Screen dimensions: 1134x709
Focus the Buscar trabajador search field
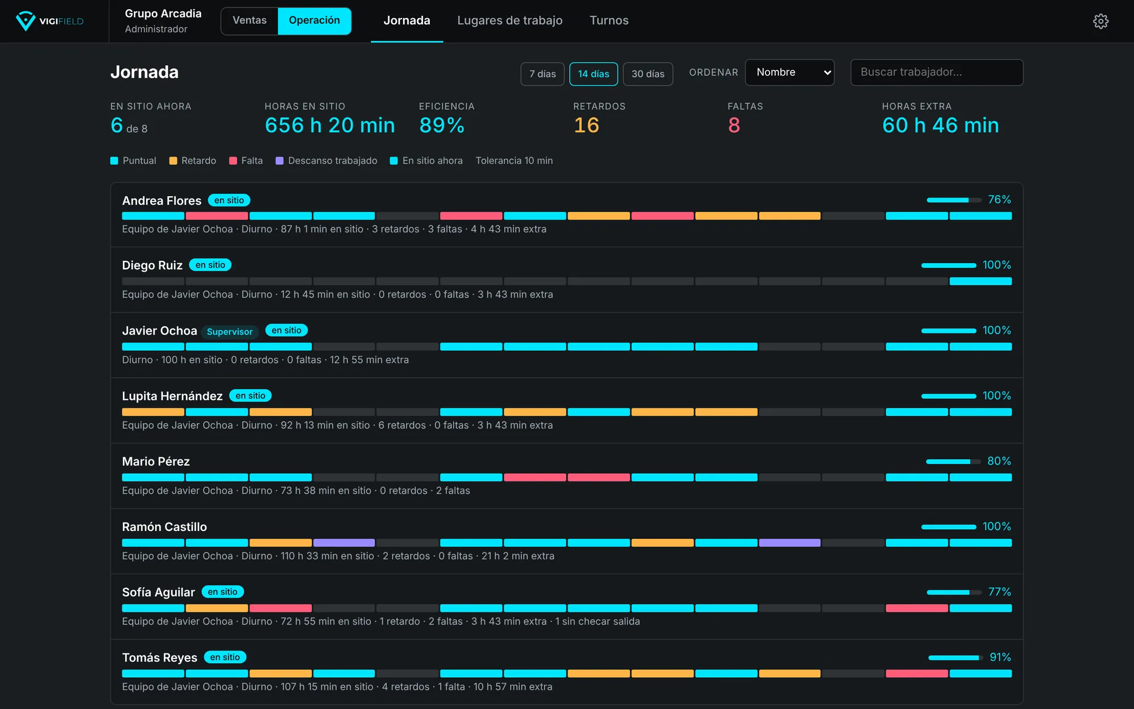point(937,73)
